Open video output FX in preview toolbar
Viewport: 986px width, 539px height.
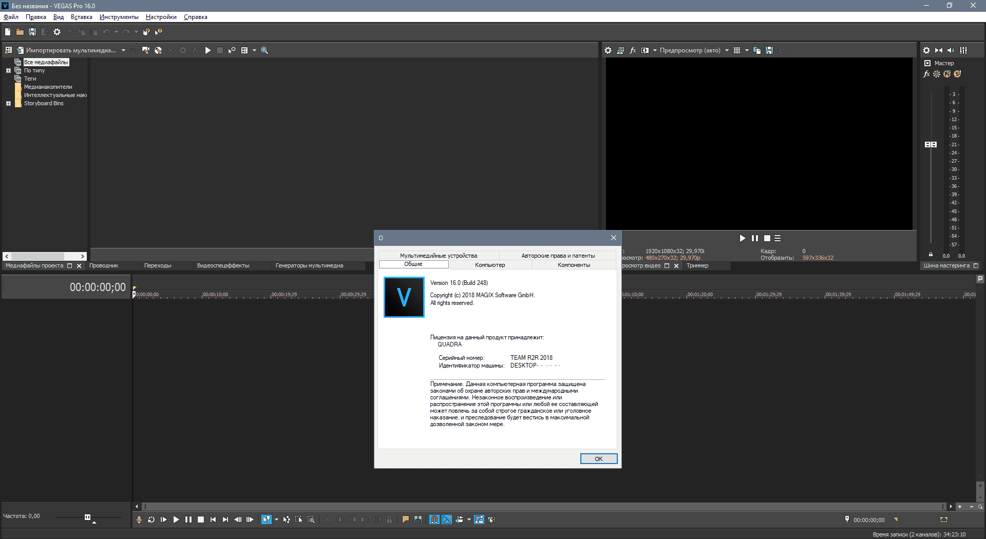(x=633, y=50)
